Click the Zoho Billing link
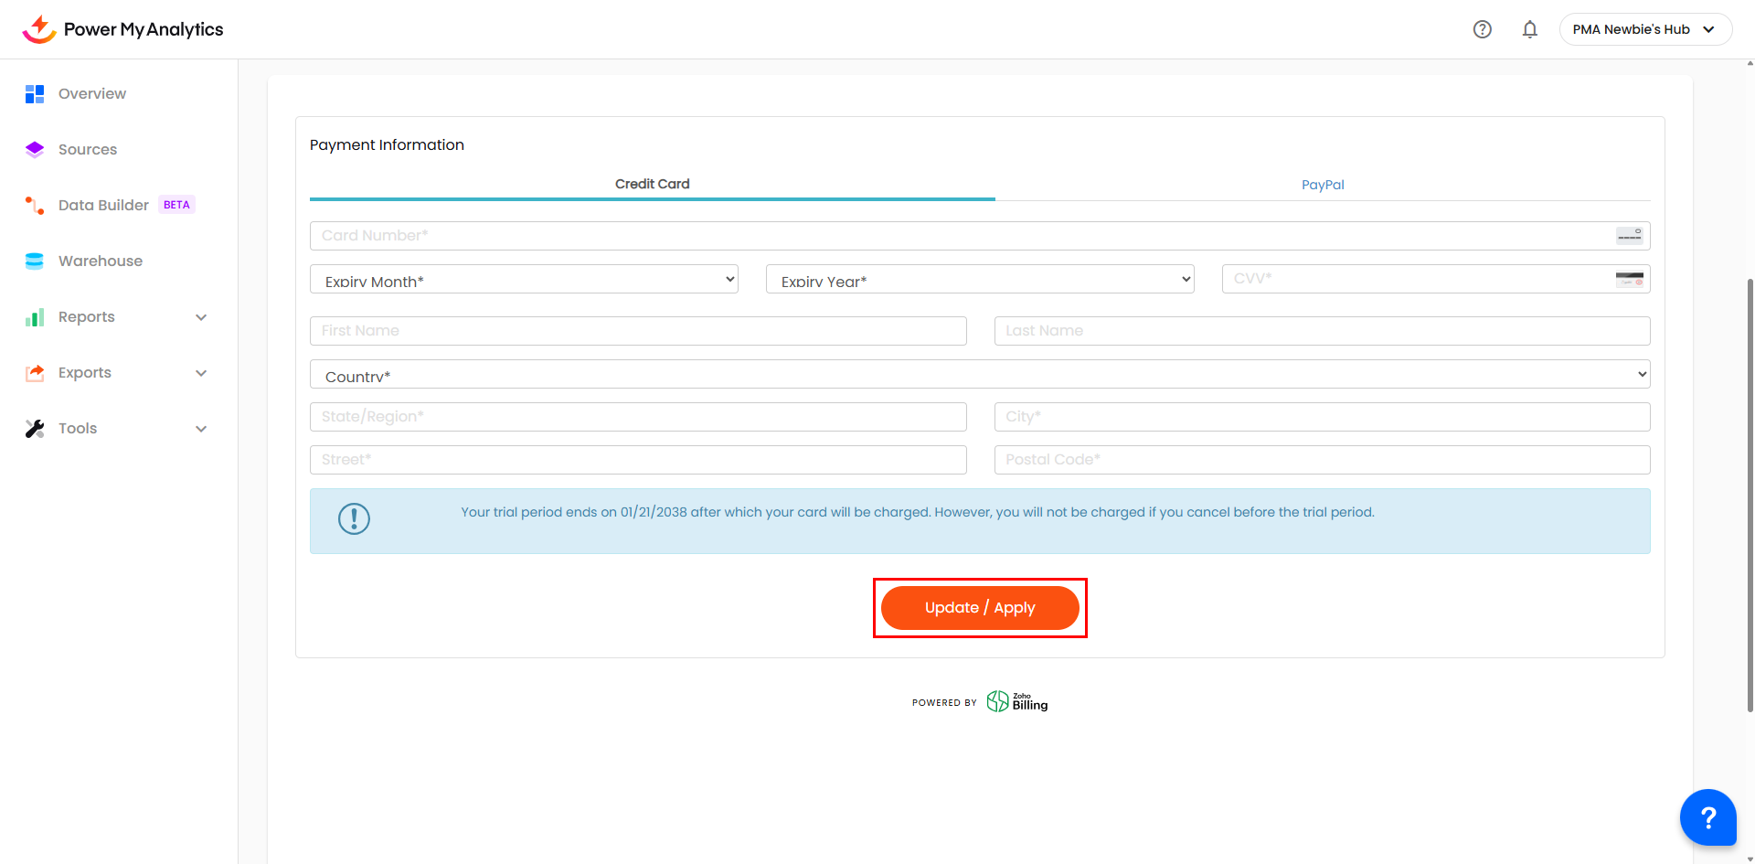Viewport: 1755px width, 864px height. (1017, 702)
